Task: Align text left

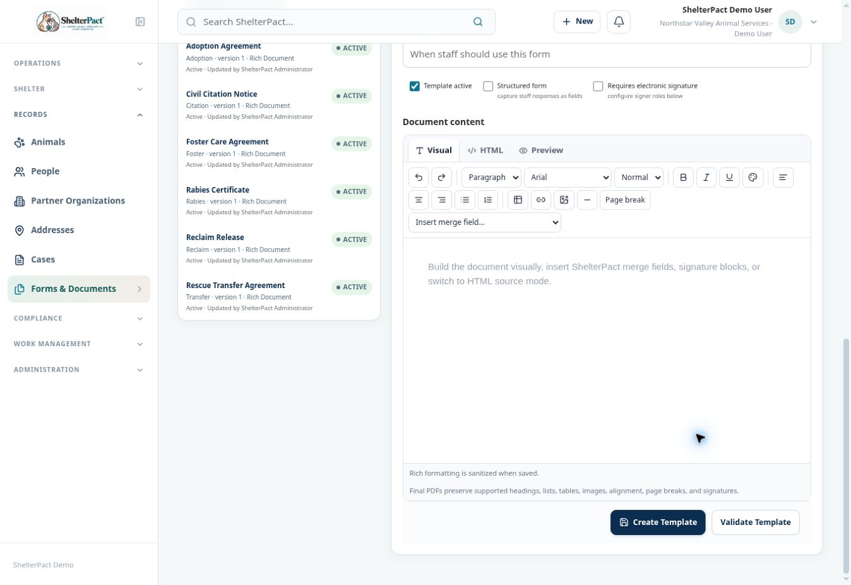Action: pyautogui.click(x=783, y=178)
